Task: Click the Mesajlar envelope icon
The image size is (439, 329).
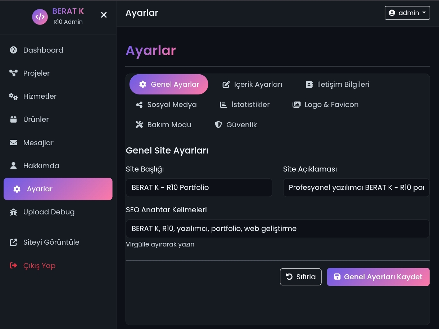Action: coord(13,143)
